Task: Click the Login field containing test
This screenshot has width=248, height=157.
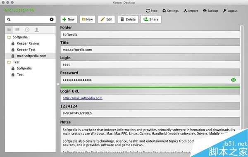Action: (x=150, y=65)
